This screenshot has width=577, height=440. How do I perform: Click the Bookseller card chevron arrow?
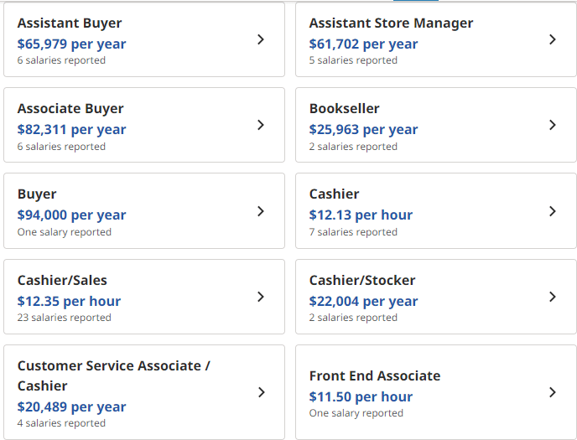coord(553,125)
